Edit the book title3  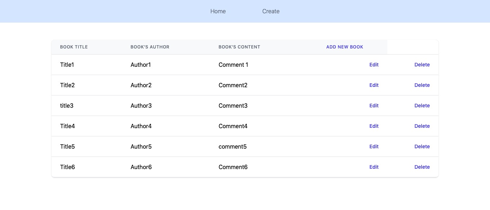click(374, 106)
